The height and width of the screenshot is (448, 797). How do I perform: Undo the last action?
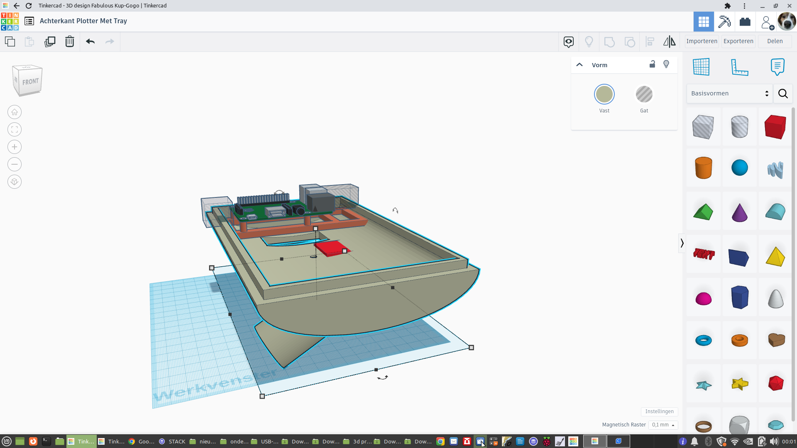click(x=90, y=41)
